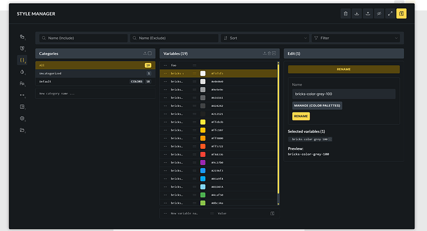Click the 19 count badge on All
This screenshot has width=427, height=231.
point(148,65)
